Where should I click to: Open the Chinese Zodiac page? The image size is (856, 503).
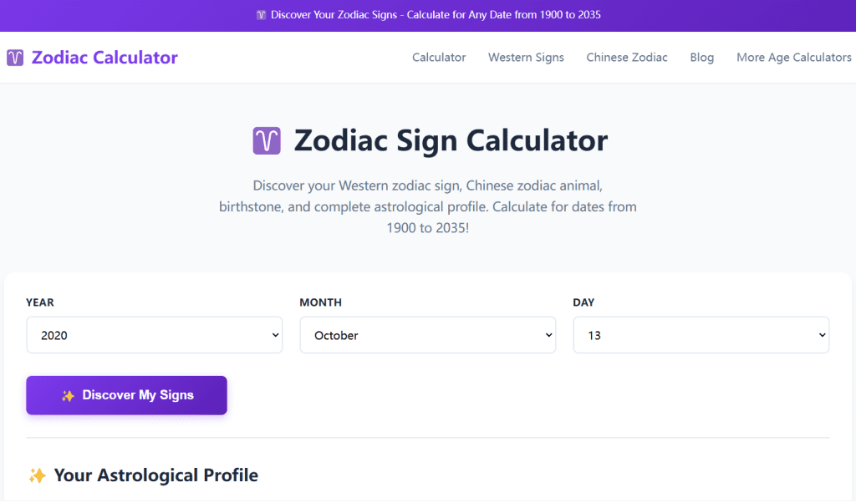point(627,57)
